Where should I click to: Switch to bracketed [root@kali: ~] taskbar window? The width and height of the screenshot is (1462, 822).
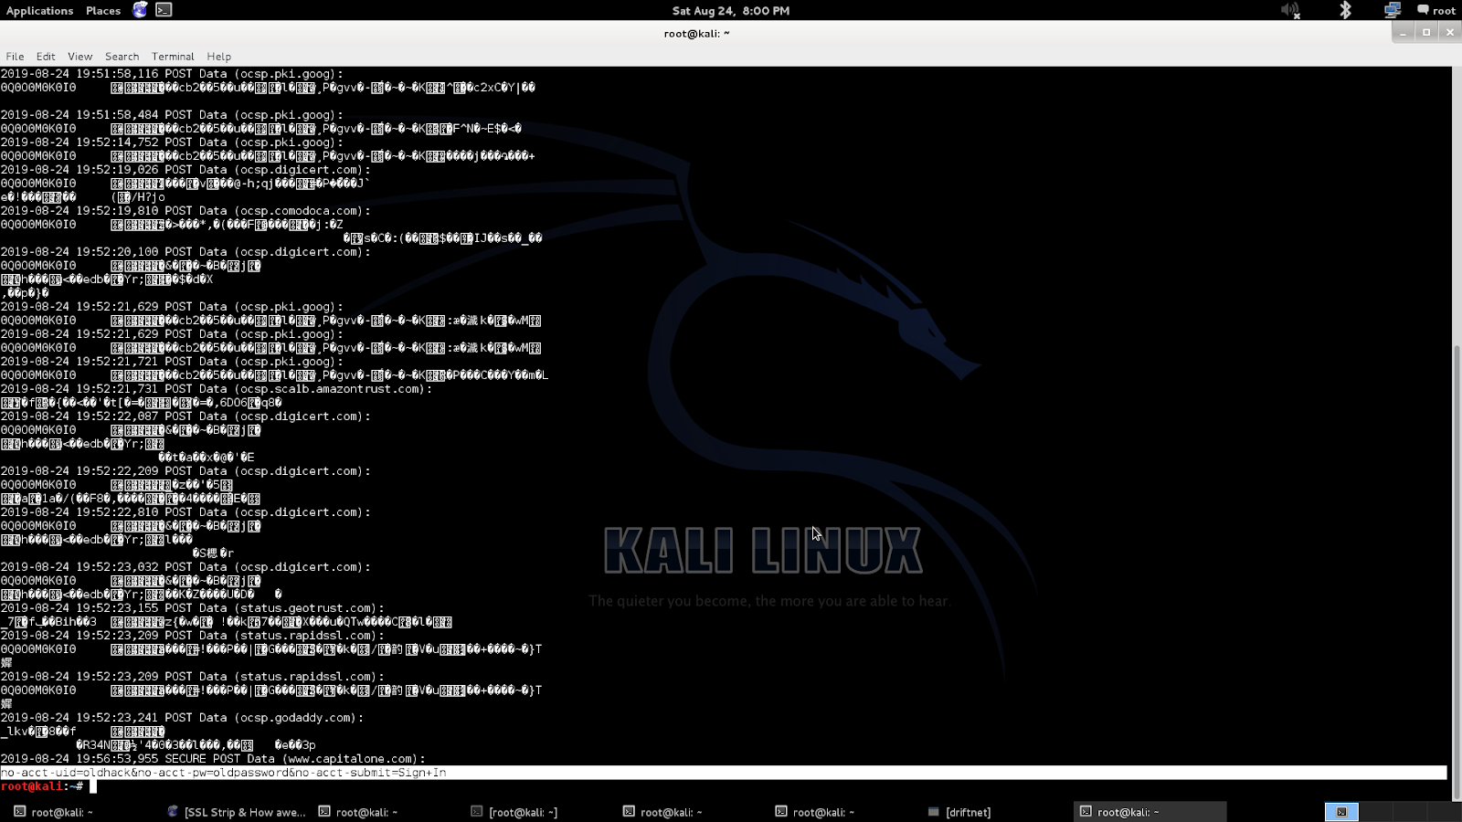[x=514, y=811]
